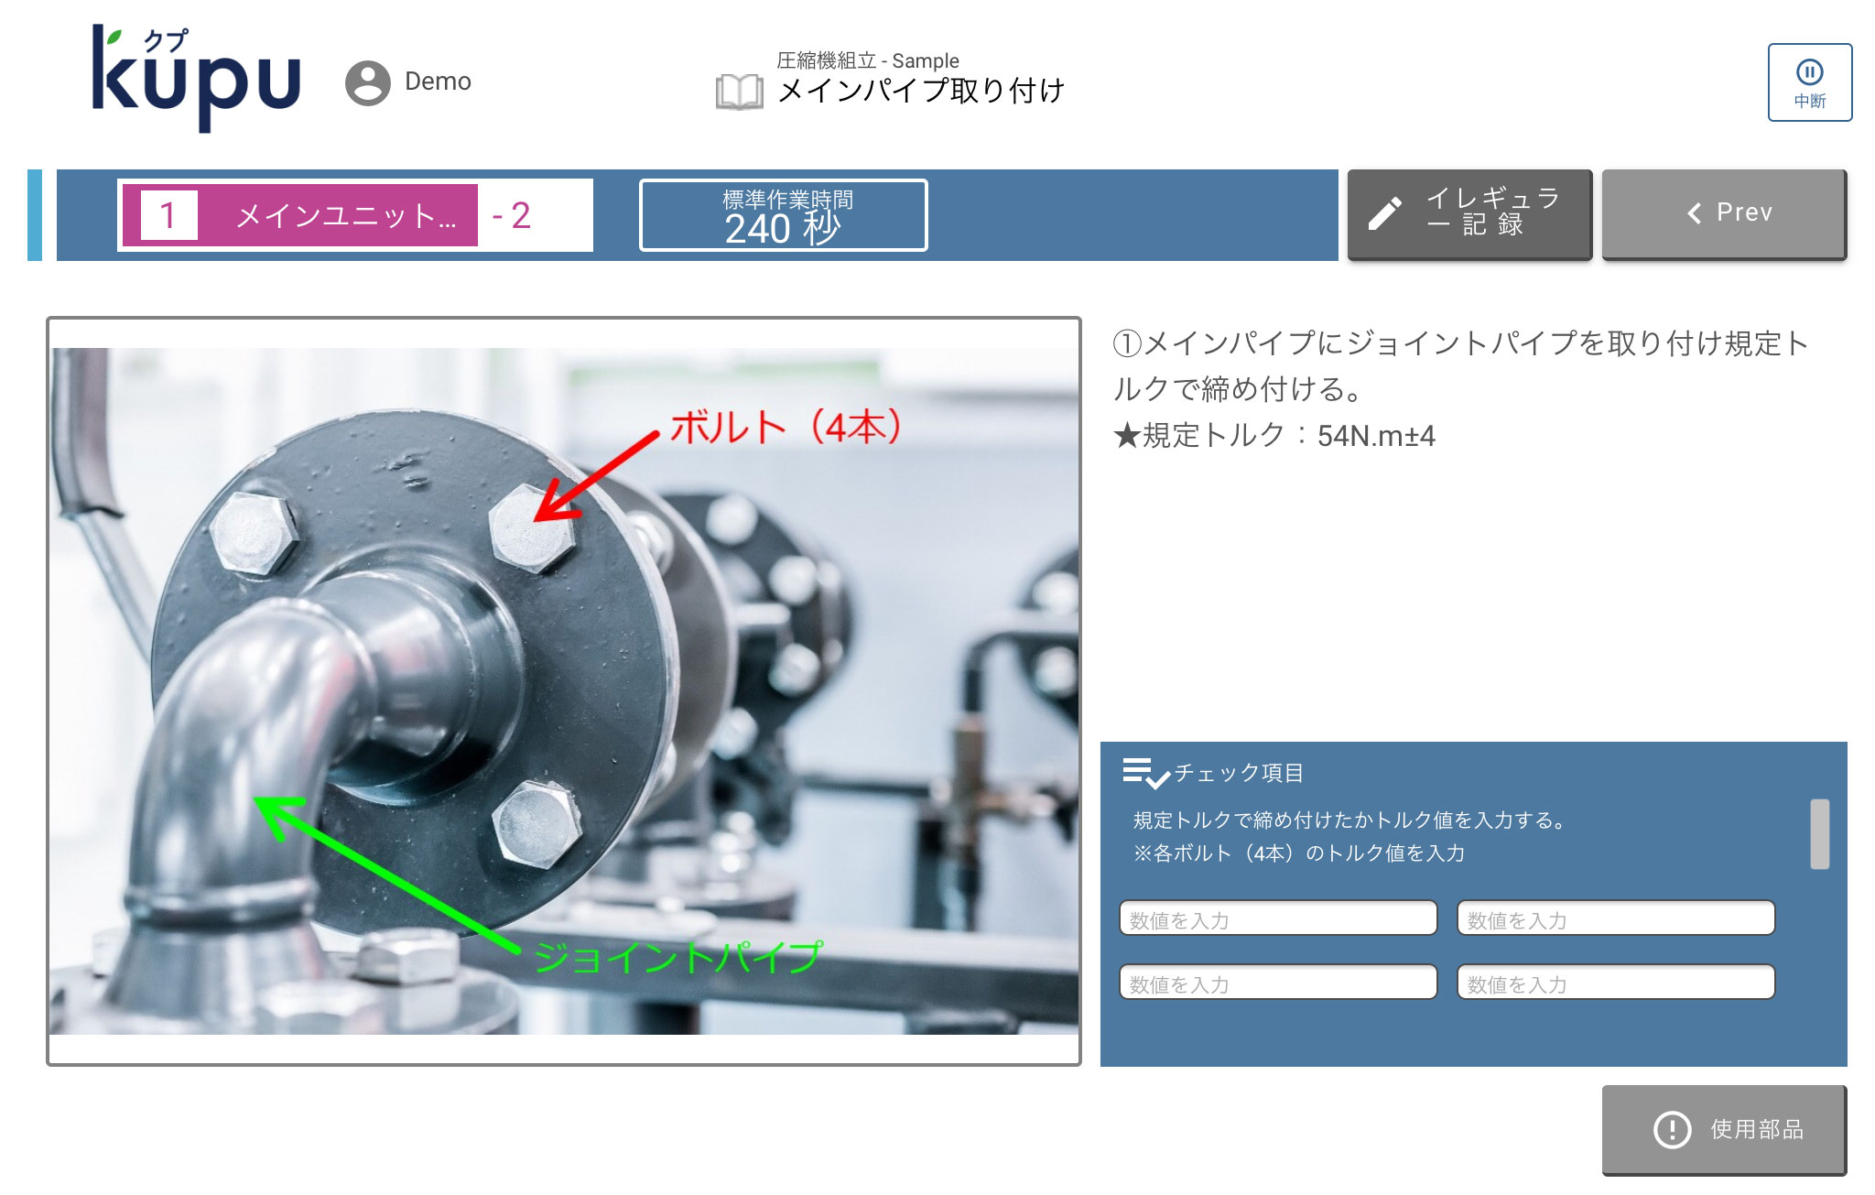The width and height of the screenshot is (1875, 1195).
Task: Click the bottom-right torque value field
Action: [1615, 983]
